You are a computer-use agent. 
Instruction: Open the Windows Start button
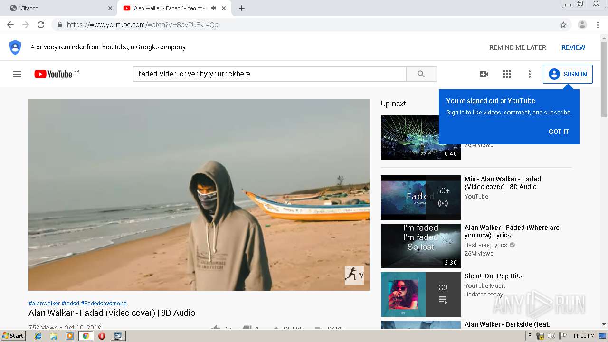point(13,336)
